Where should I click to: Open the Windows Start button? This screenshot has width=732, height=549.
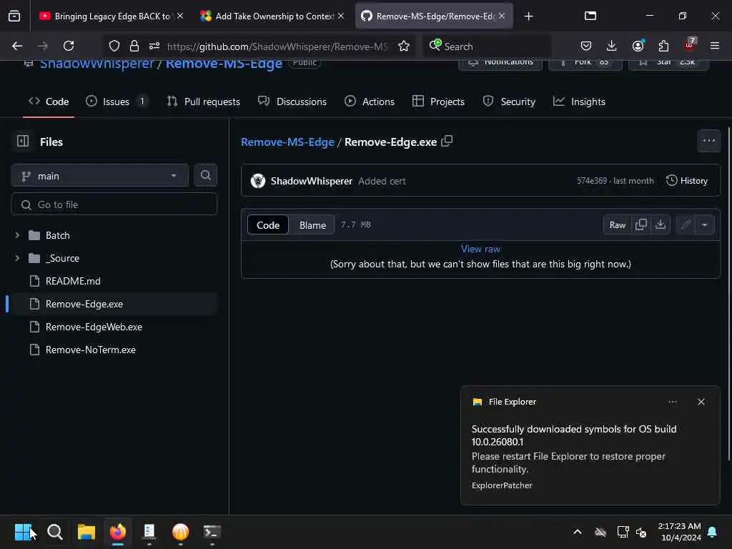point(24,532)
